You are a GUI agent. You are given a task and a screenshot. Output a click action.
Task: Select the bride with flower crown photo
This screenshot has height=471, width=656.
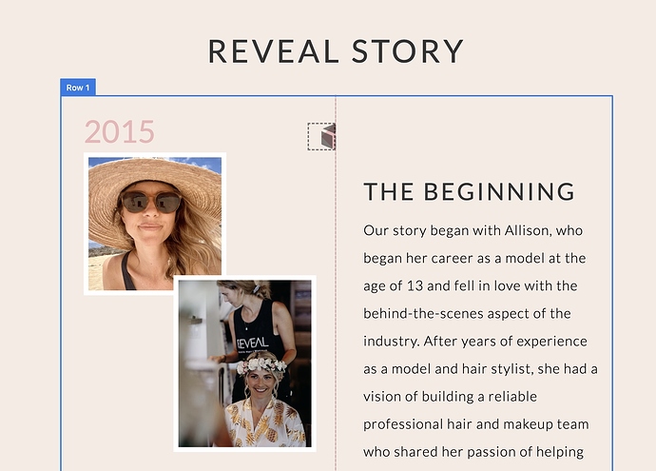pyautogui.click(x=244, y=363)
